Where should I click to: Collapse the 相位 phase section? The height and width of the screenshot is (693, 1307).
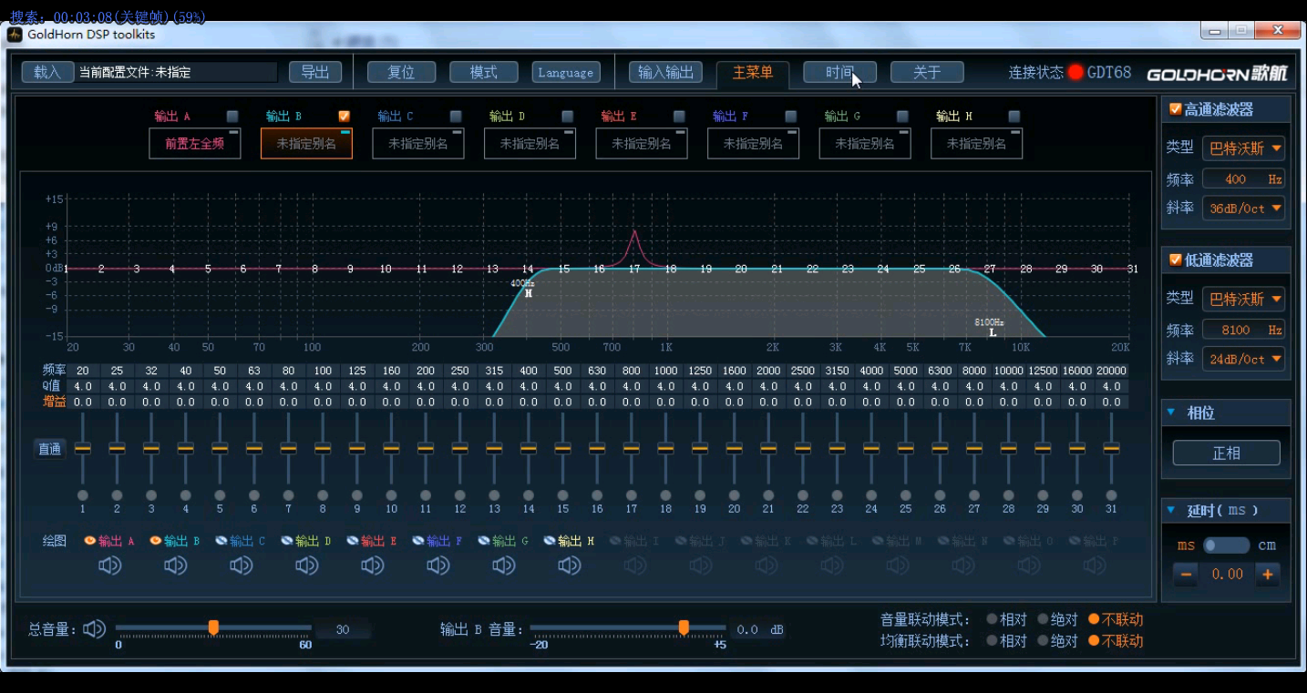coord(1171,413)
